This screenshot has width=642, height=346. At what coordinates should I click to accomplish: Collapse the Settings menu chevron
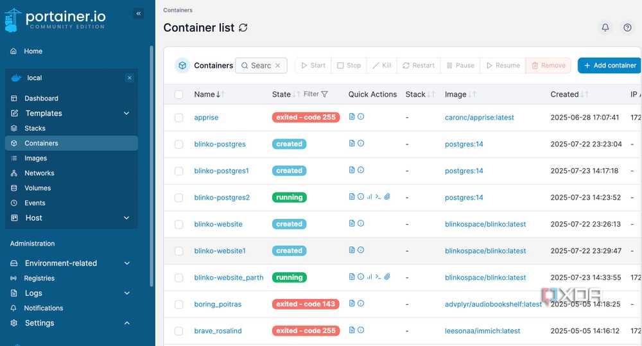tap(127, 323)
